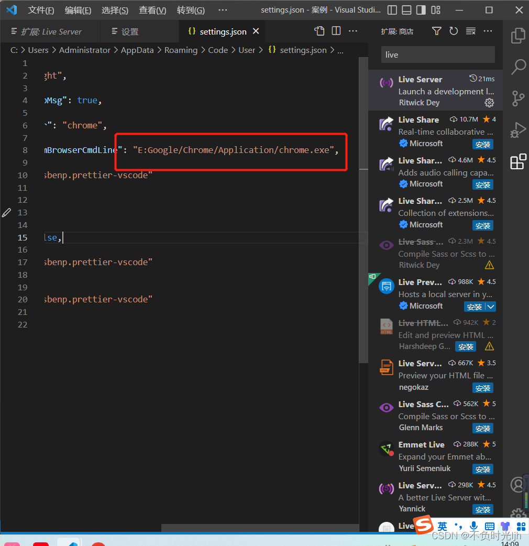Expand hidden menu items ellipsis in menu bar

click(223, 10)
